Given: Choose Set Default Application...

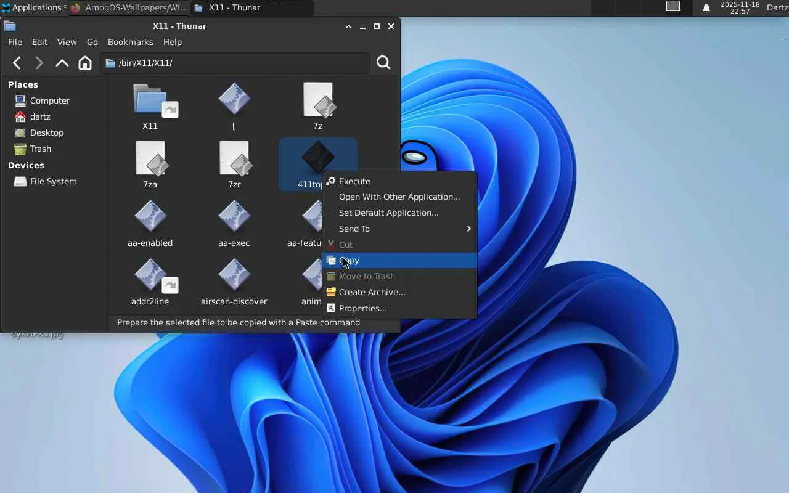Looking at the screenshot, I should (399, 213).
